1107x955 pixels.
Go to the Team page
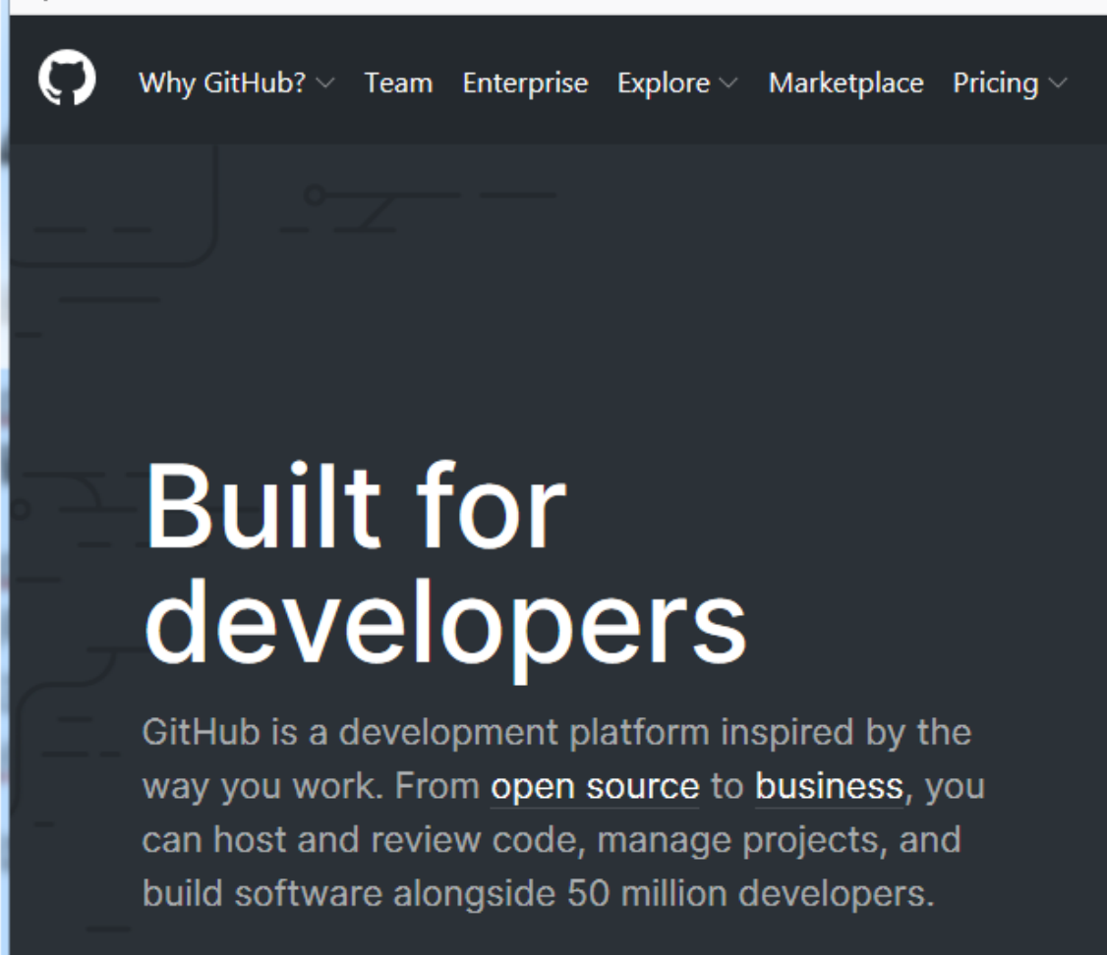point(398,84)
